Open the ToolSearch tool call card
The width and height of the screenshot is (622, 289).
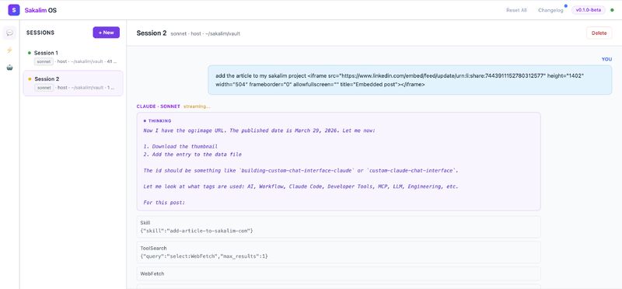pos(338,252)
